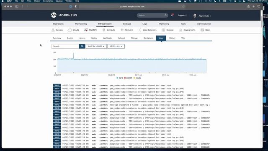
Task: Click the Storage icon in subnav
Action: (163, 30)
